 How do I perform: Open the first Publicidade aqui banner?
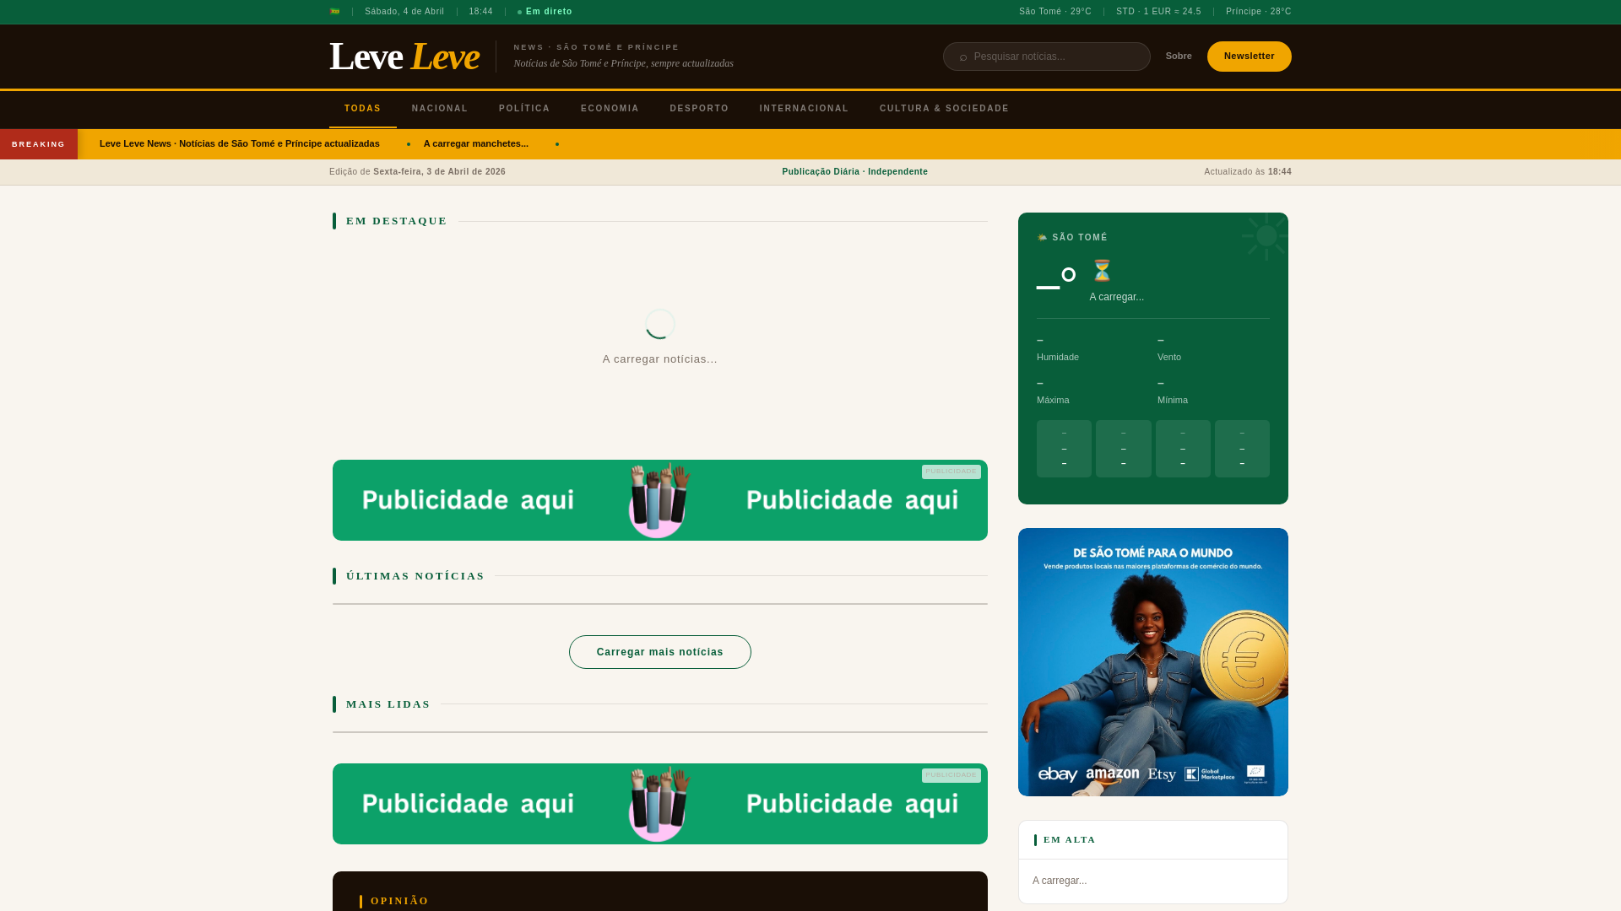pyautogui.click(x=660, y=500)
